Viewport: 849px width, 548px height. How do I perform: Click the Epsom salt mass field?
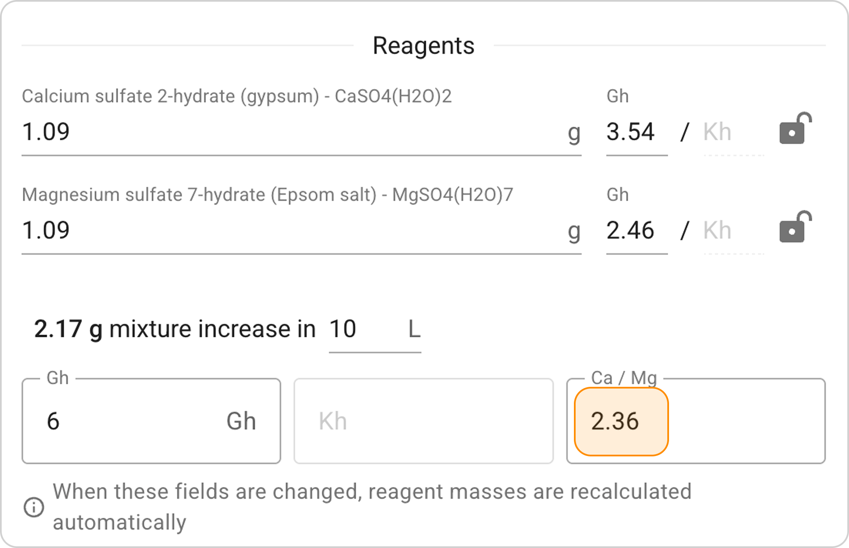pyautogui.click(x=289, y=230)
